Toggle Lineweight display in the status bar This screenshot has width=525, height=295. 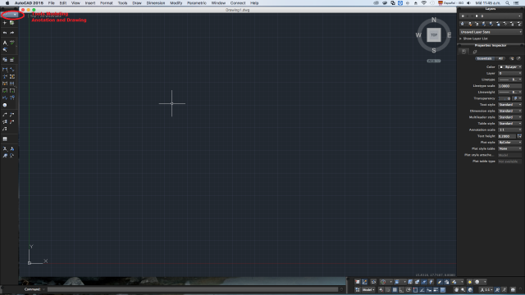click(x=436, y=289)
